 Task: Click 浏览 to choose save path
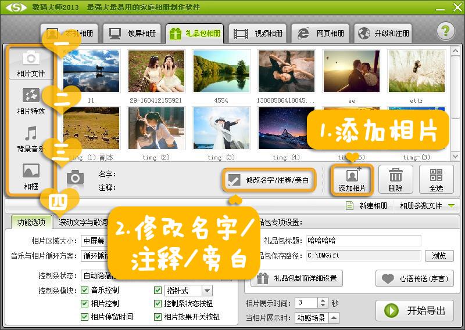(439, 255)
